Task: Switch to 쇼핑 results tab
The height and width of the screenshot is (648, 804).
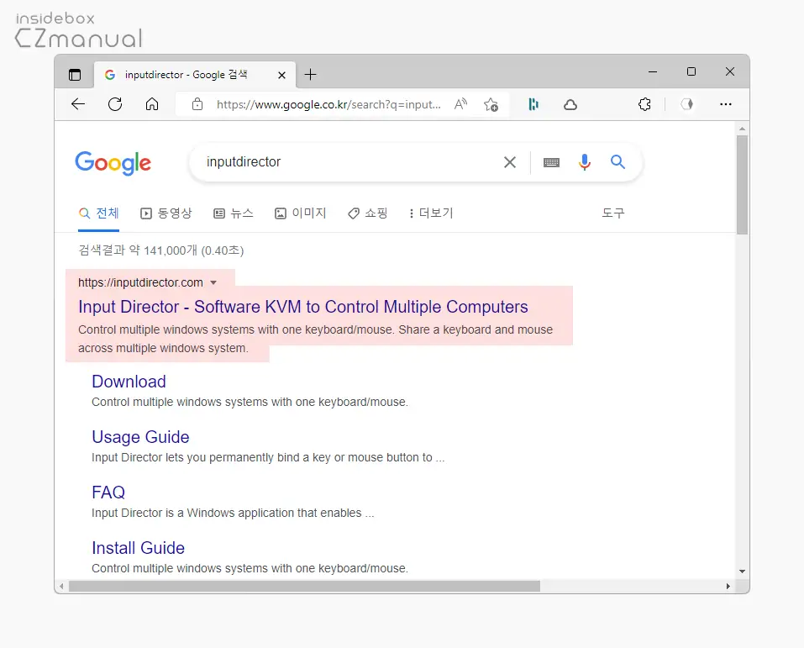Action: coord(368,213)
